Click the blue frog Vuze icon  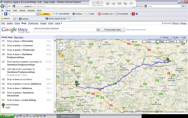(137, 14)
